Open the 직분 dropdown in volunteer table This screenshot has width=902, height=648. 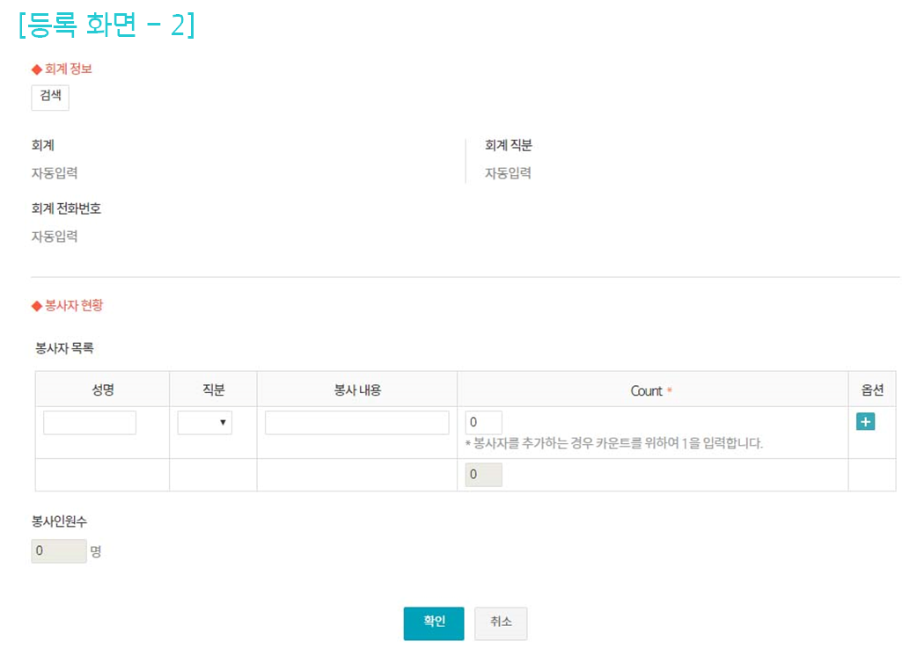(x=204, y=423)
